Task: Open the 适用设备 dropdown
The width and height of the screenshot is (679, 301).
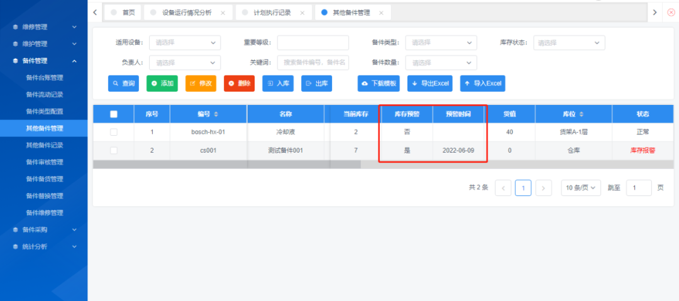Action: point(185,43)
